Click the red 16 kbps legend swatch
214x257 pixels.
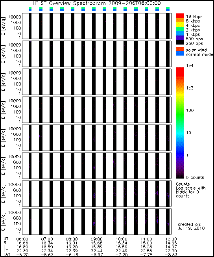[180, 16]
